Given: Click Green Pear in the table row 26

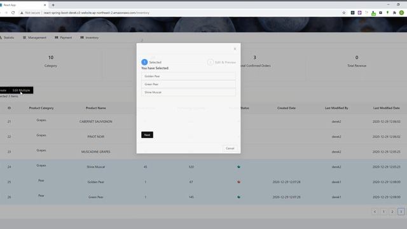Looking at the screenshot, I should pos(96,197).
